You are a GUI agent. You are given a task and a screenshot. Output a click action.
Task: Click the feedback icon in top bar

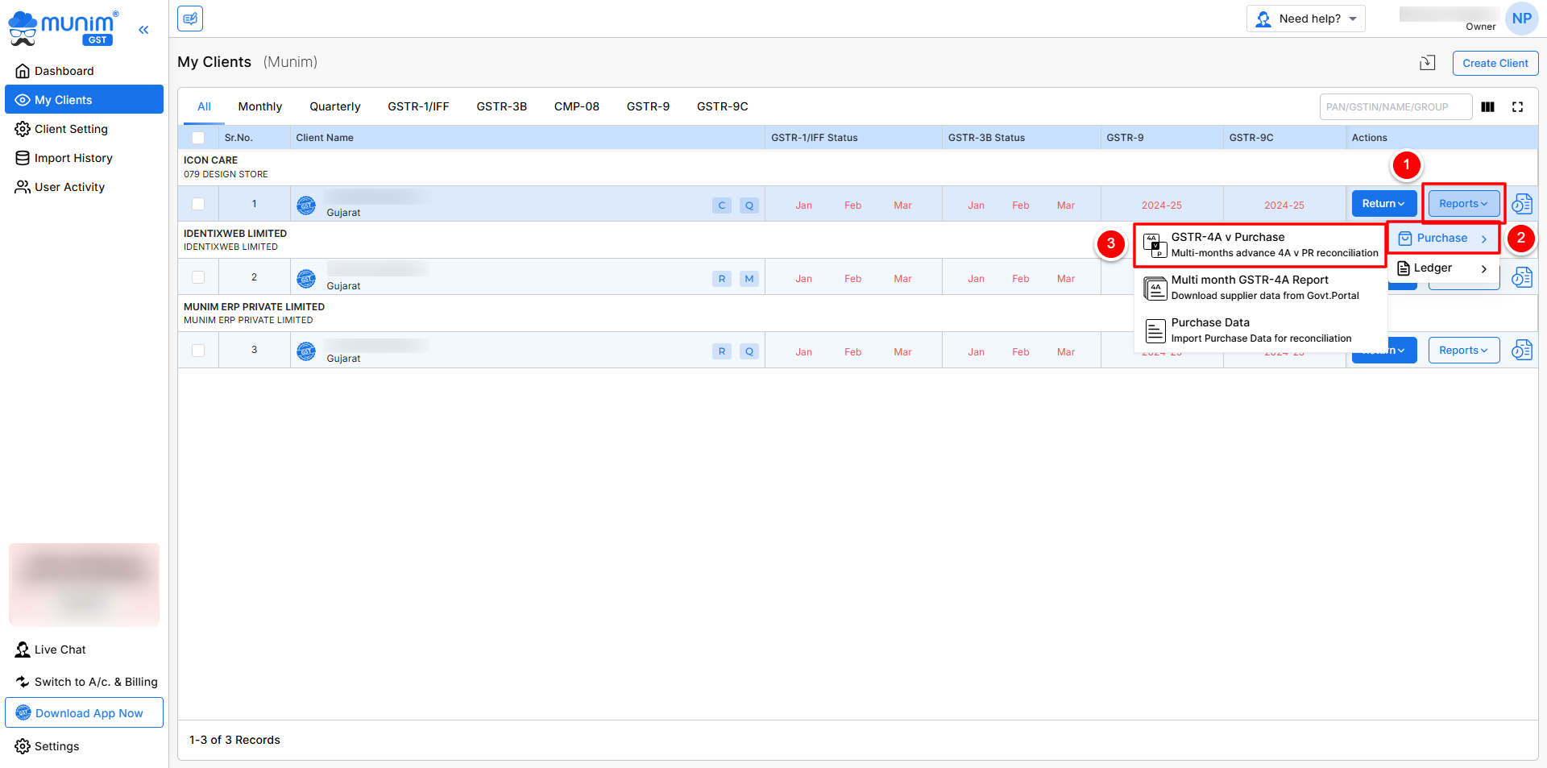point(190,19)
